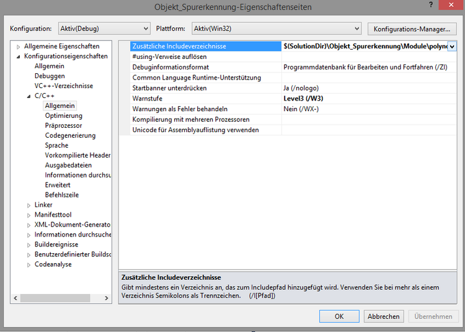Select Optimierung under C/C++
Viewport: 465px width, 332px height.
tap(63, 115)
